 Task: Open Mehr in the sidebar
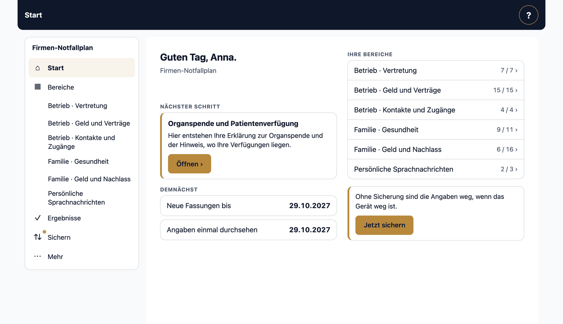pyautogui.click(x=82, y=257)
